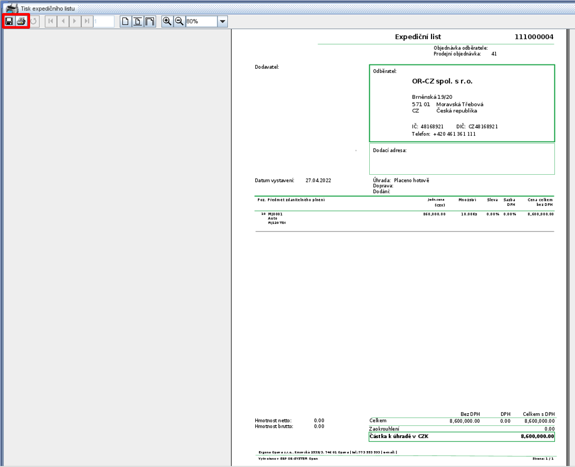This screenshot has height=467, width=575.
Task: Click the page number input field
Action: coord(104,21)
